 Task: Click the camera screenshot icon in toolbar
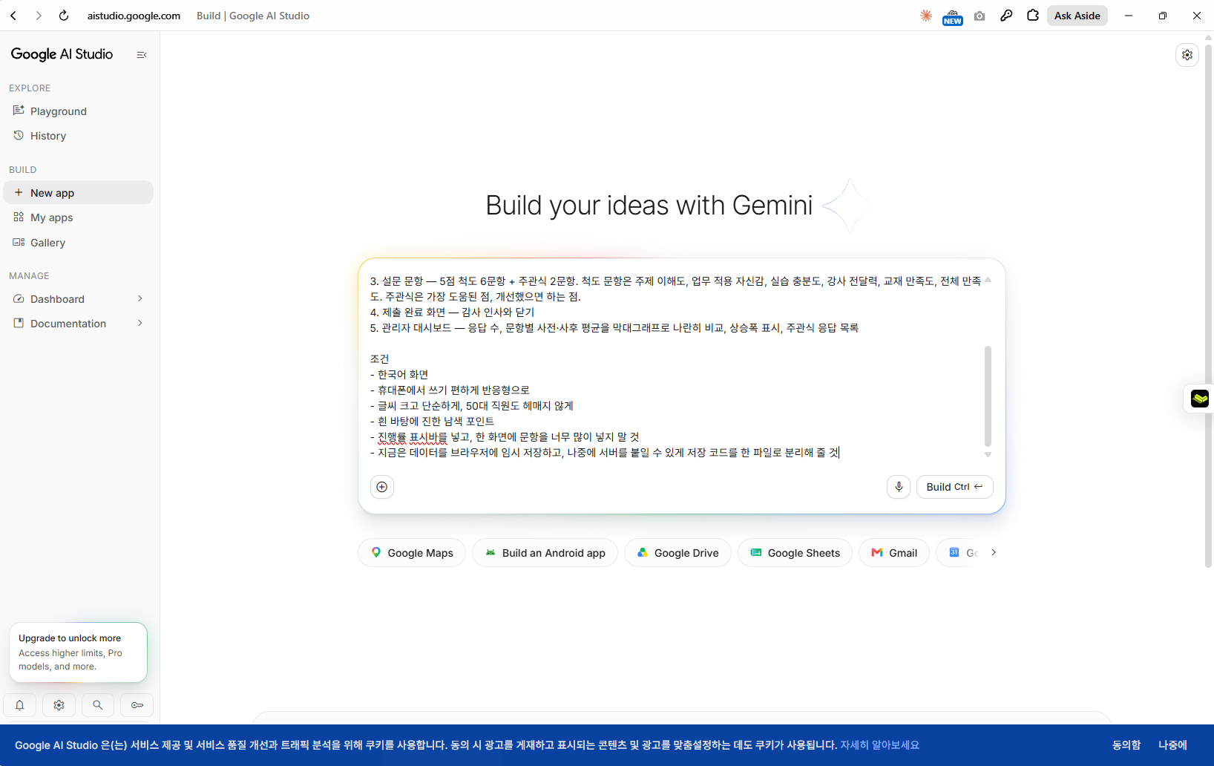coord(980,16)
